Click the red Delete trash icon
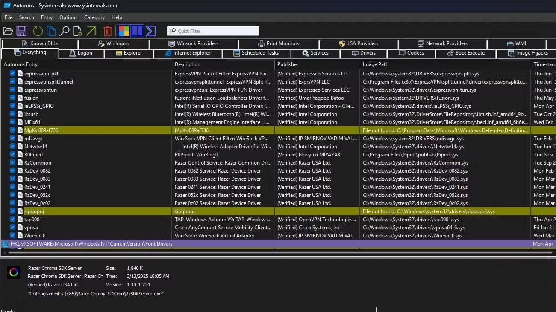 [x=108, y=31]
